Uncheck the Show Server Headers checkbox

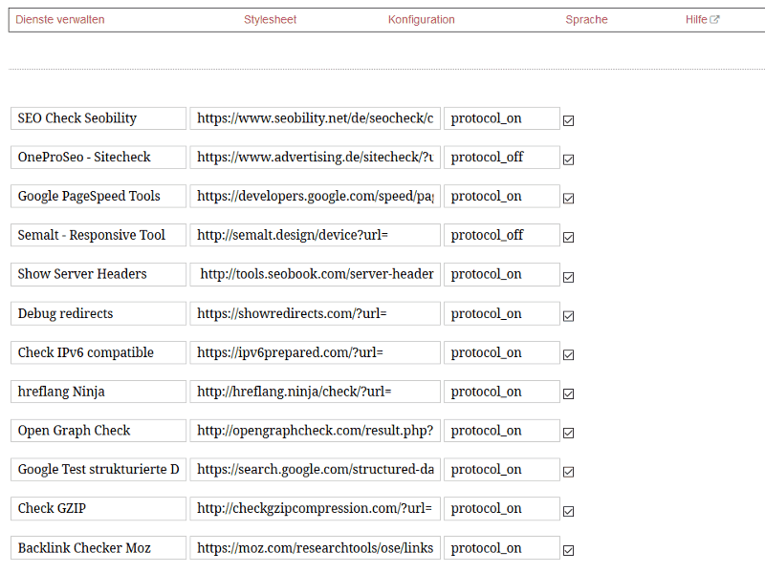click(568, 277)
